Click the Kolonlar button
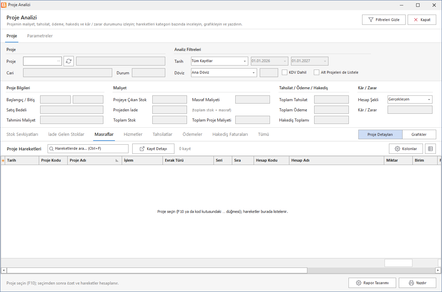442x292 pixels. point(406,149)
